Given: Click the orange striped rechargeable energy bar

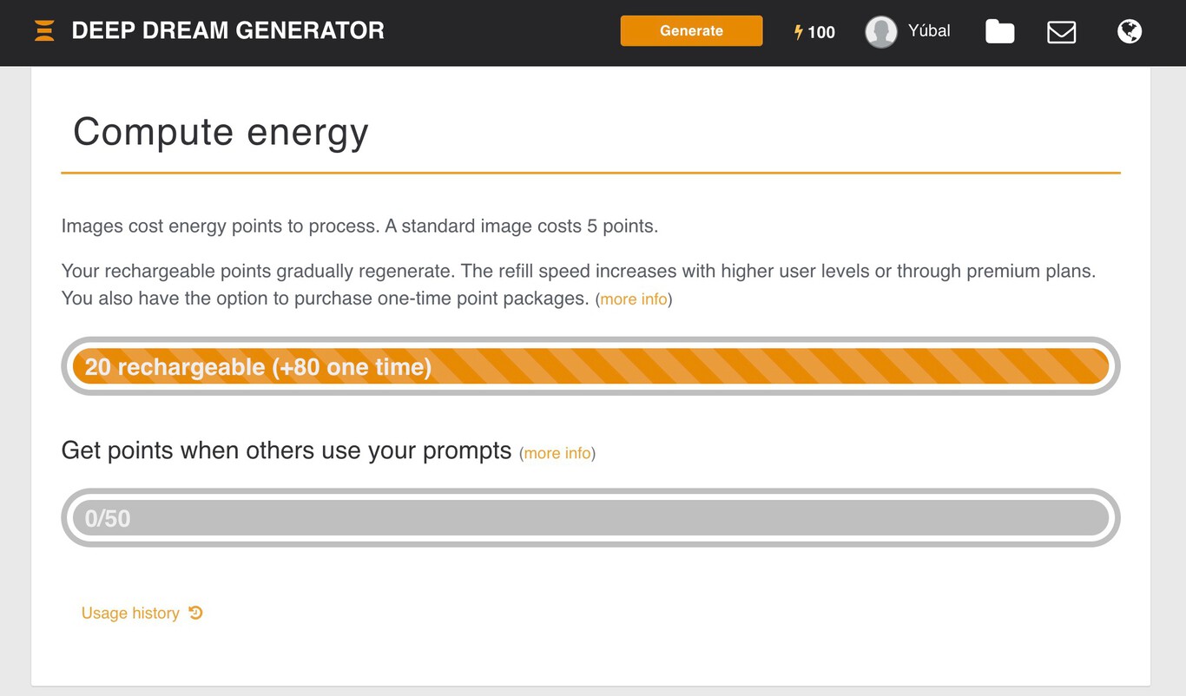Looking at the screenshot, I should click(764, 366).
